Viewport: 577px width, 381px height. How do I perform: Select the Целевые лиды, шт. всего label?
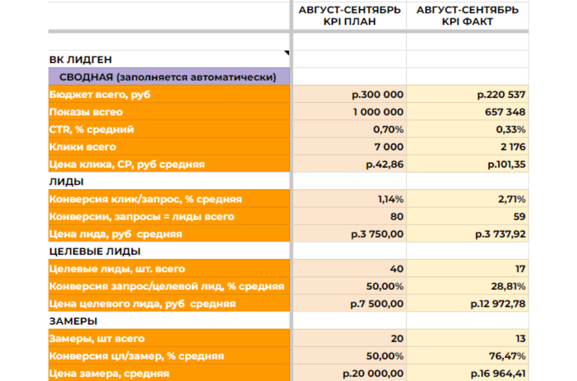pyautogui.click(x=169, y=269)
